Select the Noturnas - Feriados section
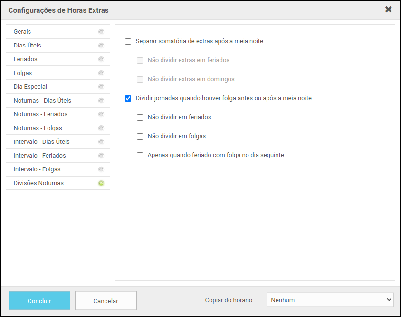This screenshot has height=317, width=401. point(40,114)
